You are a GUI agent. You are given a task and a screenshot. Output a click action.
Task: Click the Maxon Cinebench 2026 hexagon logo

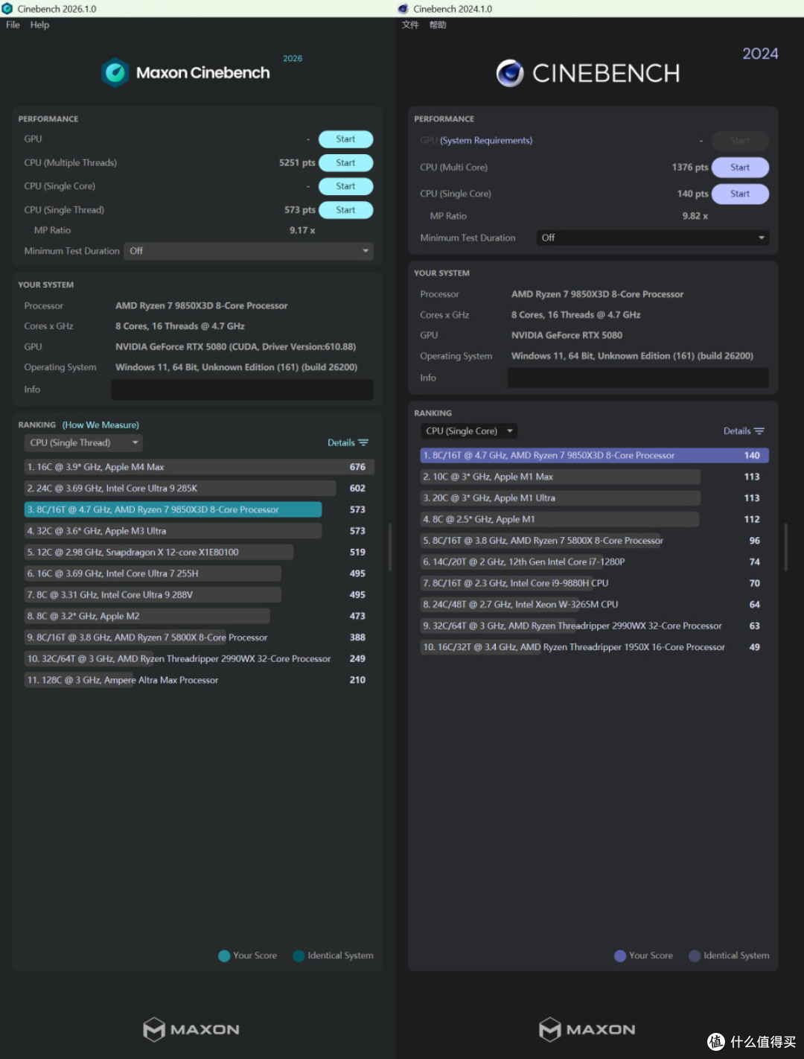pyautogui.click(x=115, y=72)
